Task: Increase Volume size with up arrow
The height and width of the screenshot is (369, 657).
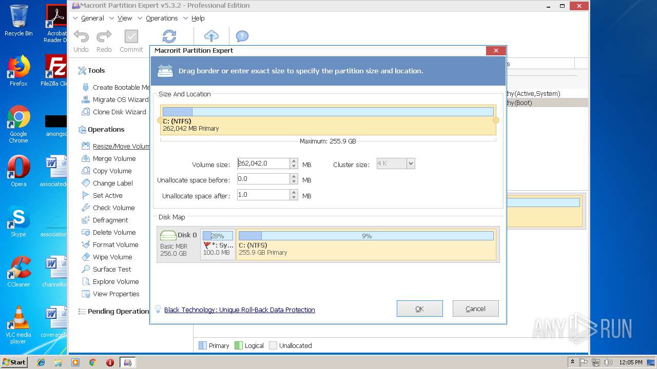Action: pos(294,161)
